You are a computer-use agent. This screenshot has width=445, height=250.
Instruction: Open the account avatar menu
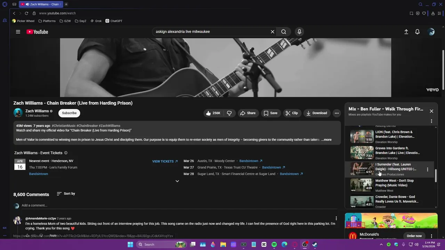pyautogui.click(x=431, y=32)
